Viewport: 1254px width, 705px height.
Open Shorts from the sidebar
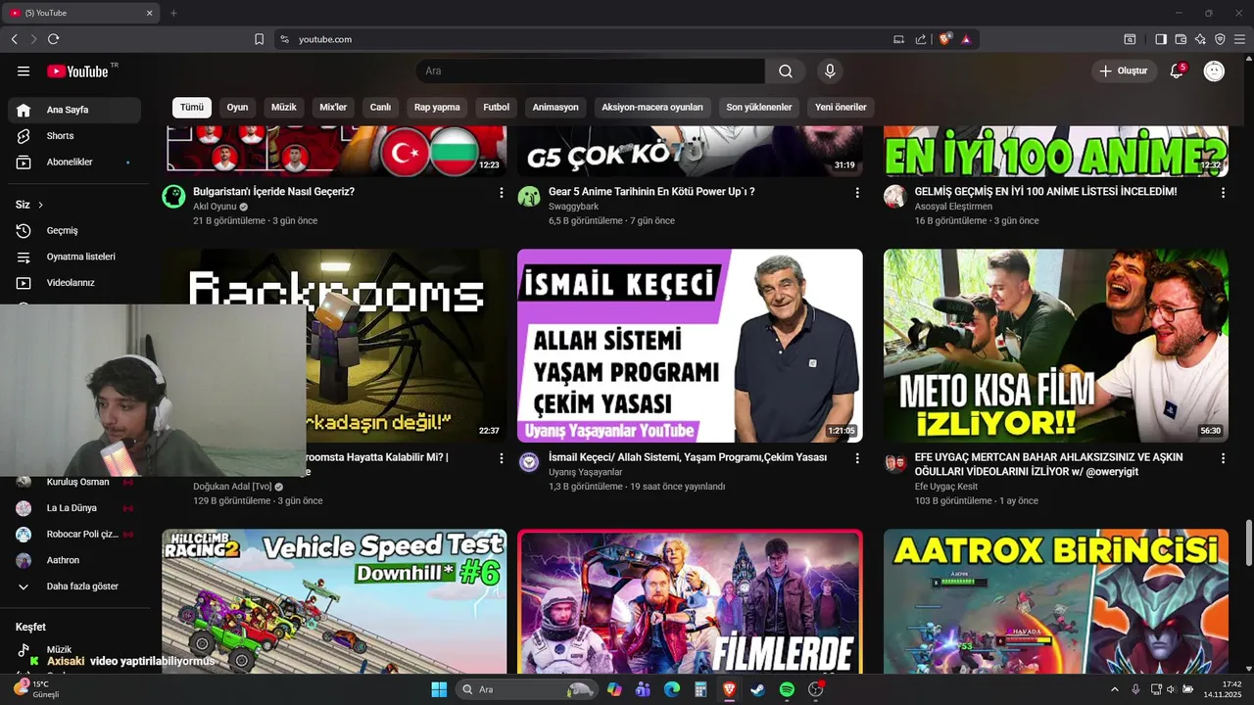point(74,136)
